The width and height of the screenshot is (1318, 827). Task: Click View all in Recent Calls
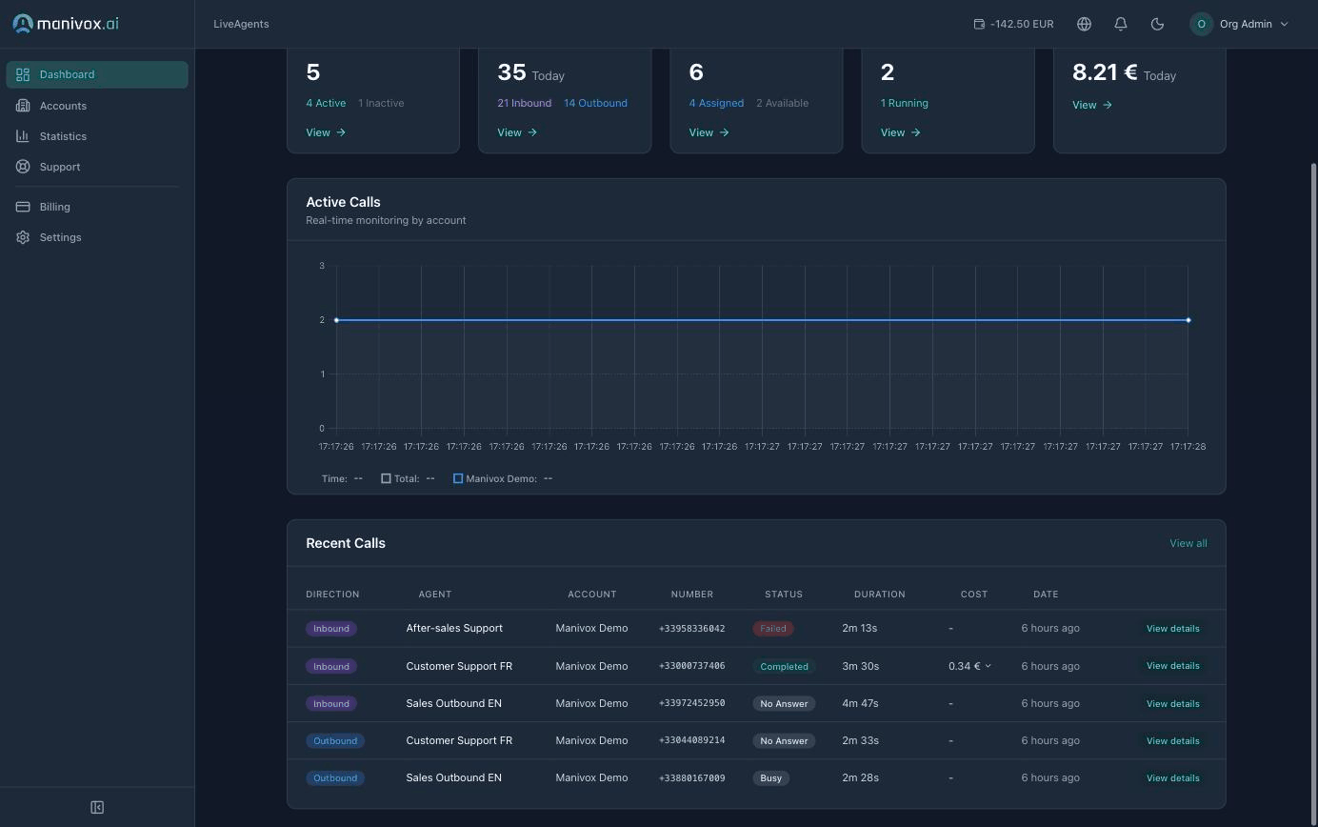1188,543
